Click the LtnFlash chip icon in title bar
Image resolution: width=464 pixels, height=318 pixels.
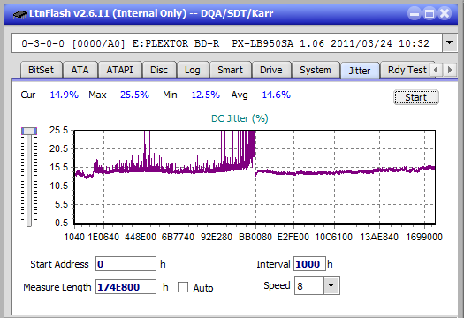pos(20,13)
